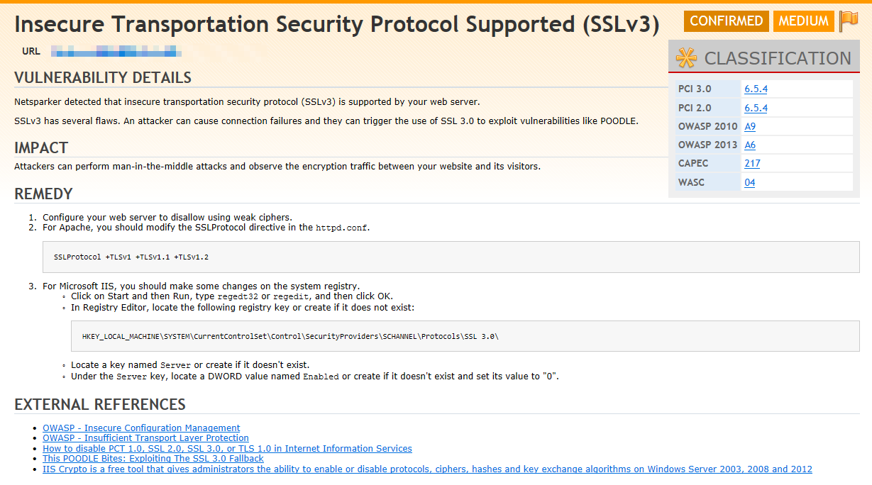The height and width of the screenshot is (485, 872).
Task: Click the VULNERABILITY DETAILS section heading
Action: click(x=102, y=77)
